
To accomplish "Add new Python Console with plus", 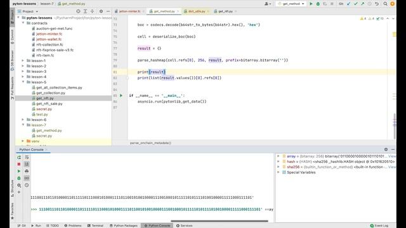I will [x=19, y=192].
